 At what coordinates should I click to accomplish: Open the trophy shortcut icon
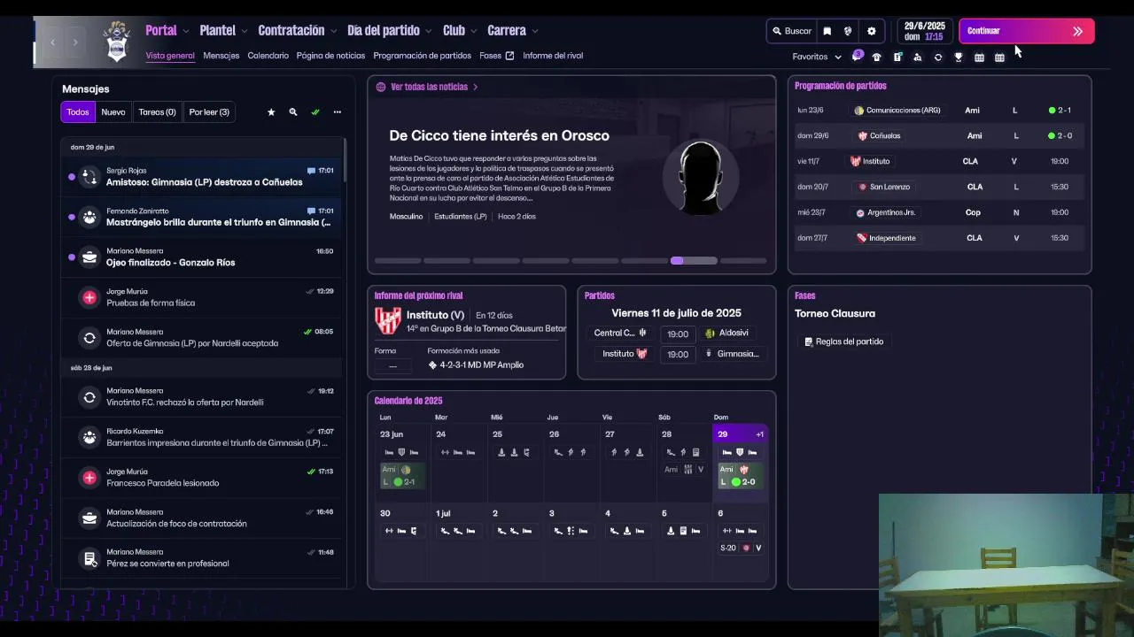[x=959, y=57]
